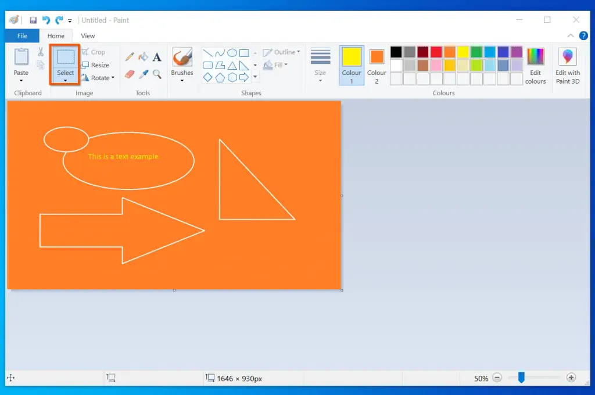Screen dimensions: 595x395
Task: Pick the red swatch from the palette
Action: (437, 52)
